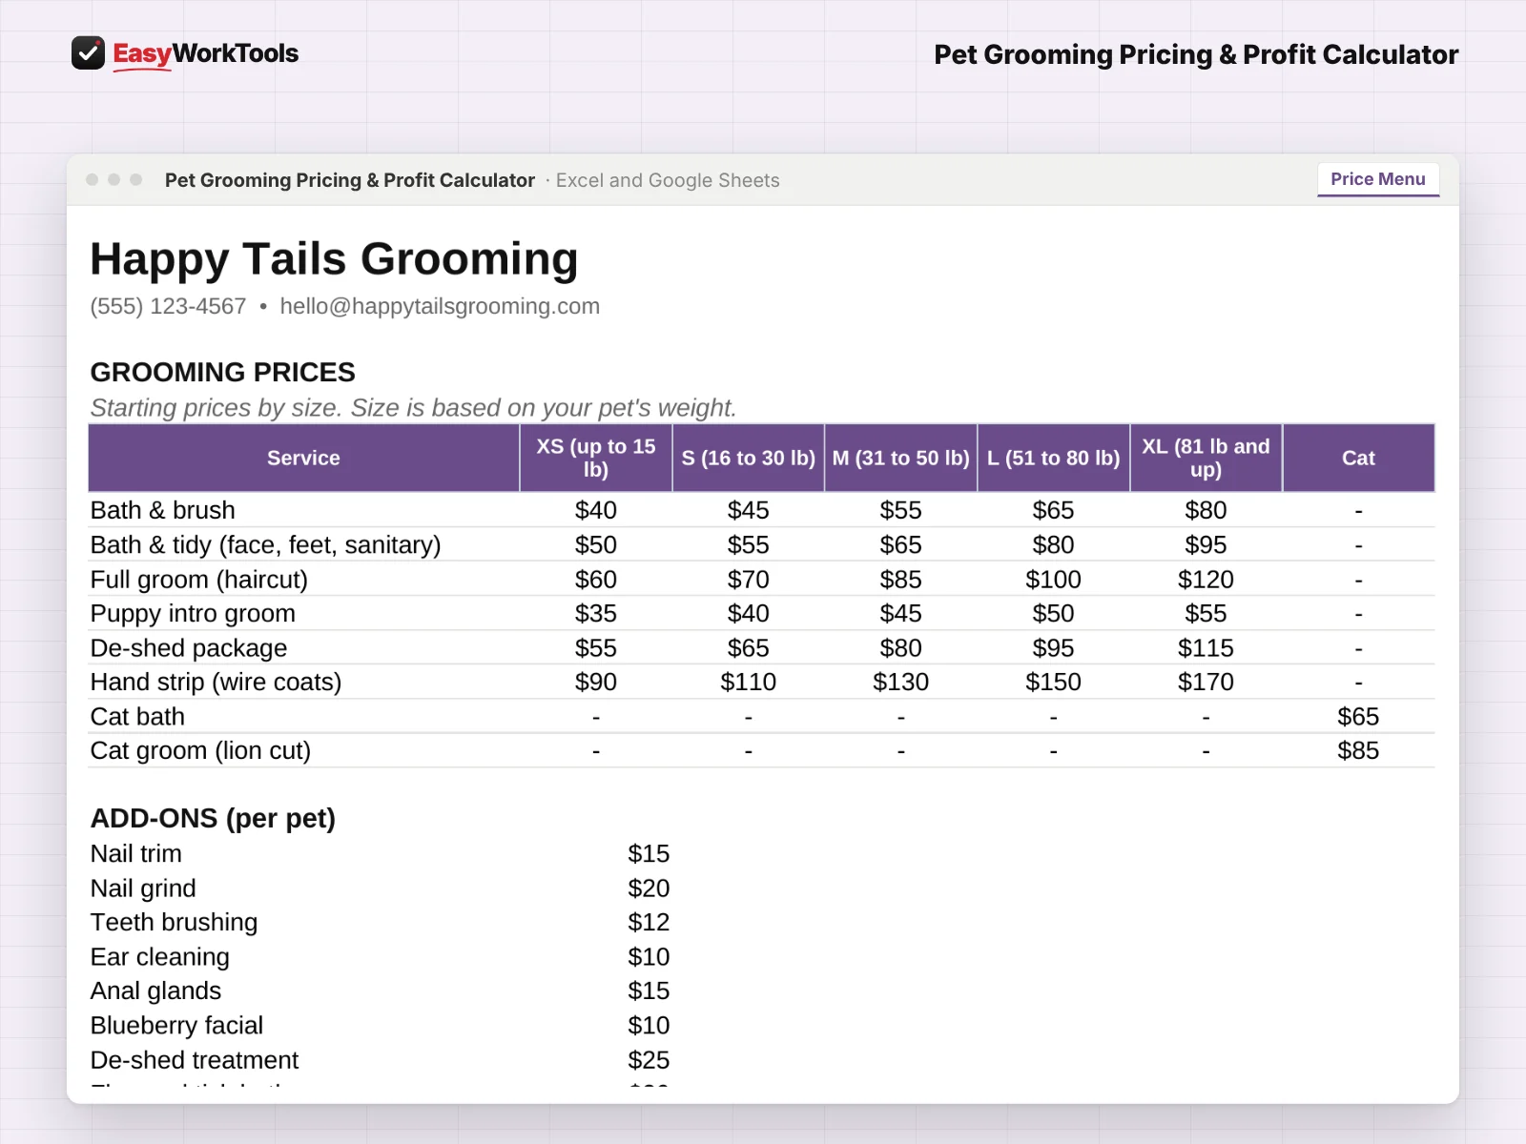Select the window title text in the grey bar
Screen dimensions: 1526x1144
[350, 180]
